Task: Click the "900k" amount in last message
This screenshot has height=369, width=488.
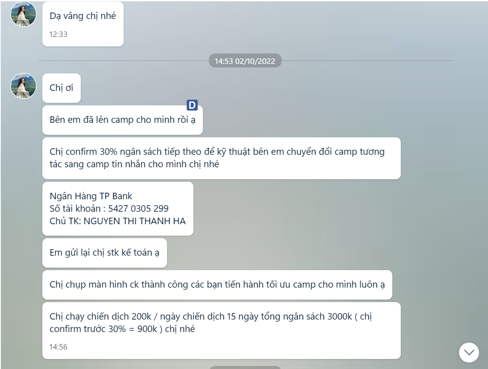Action: coord(147,329)
